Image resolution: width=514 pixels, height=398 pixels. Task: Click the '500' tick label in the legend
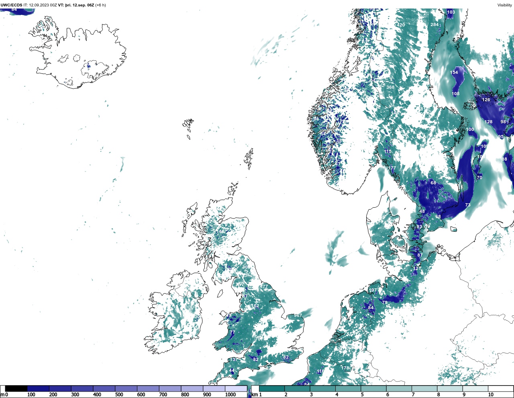(119, 395)
